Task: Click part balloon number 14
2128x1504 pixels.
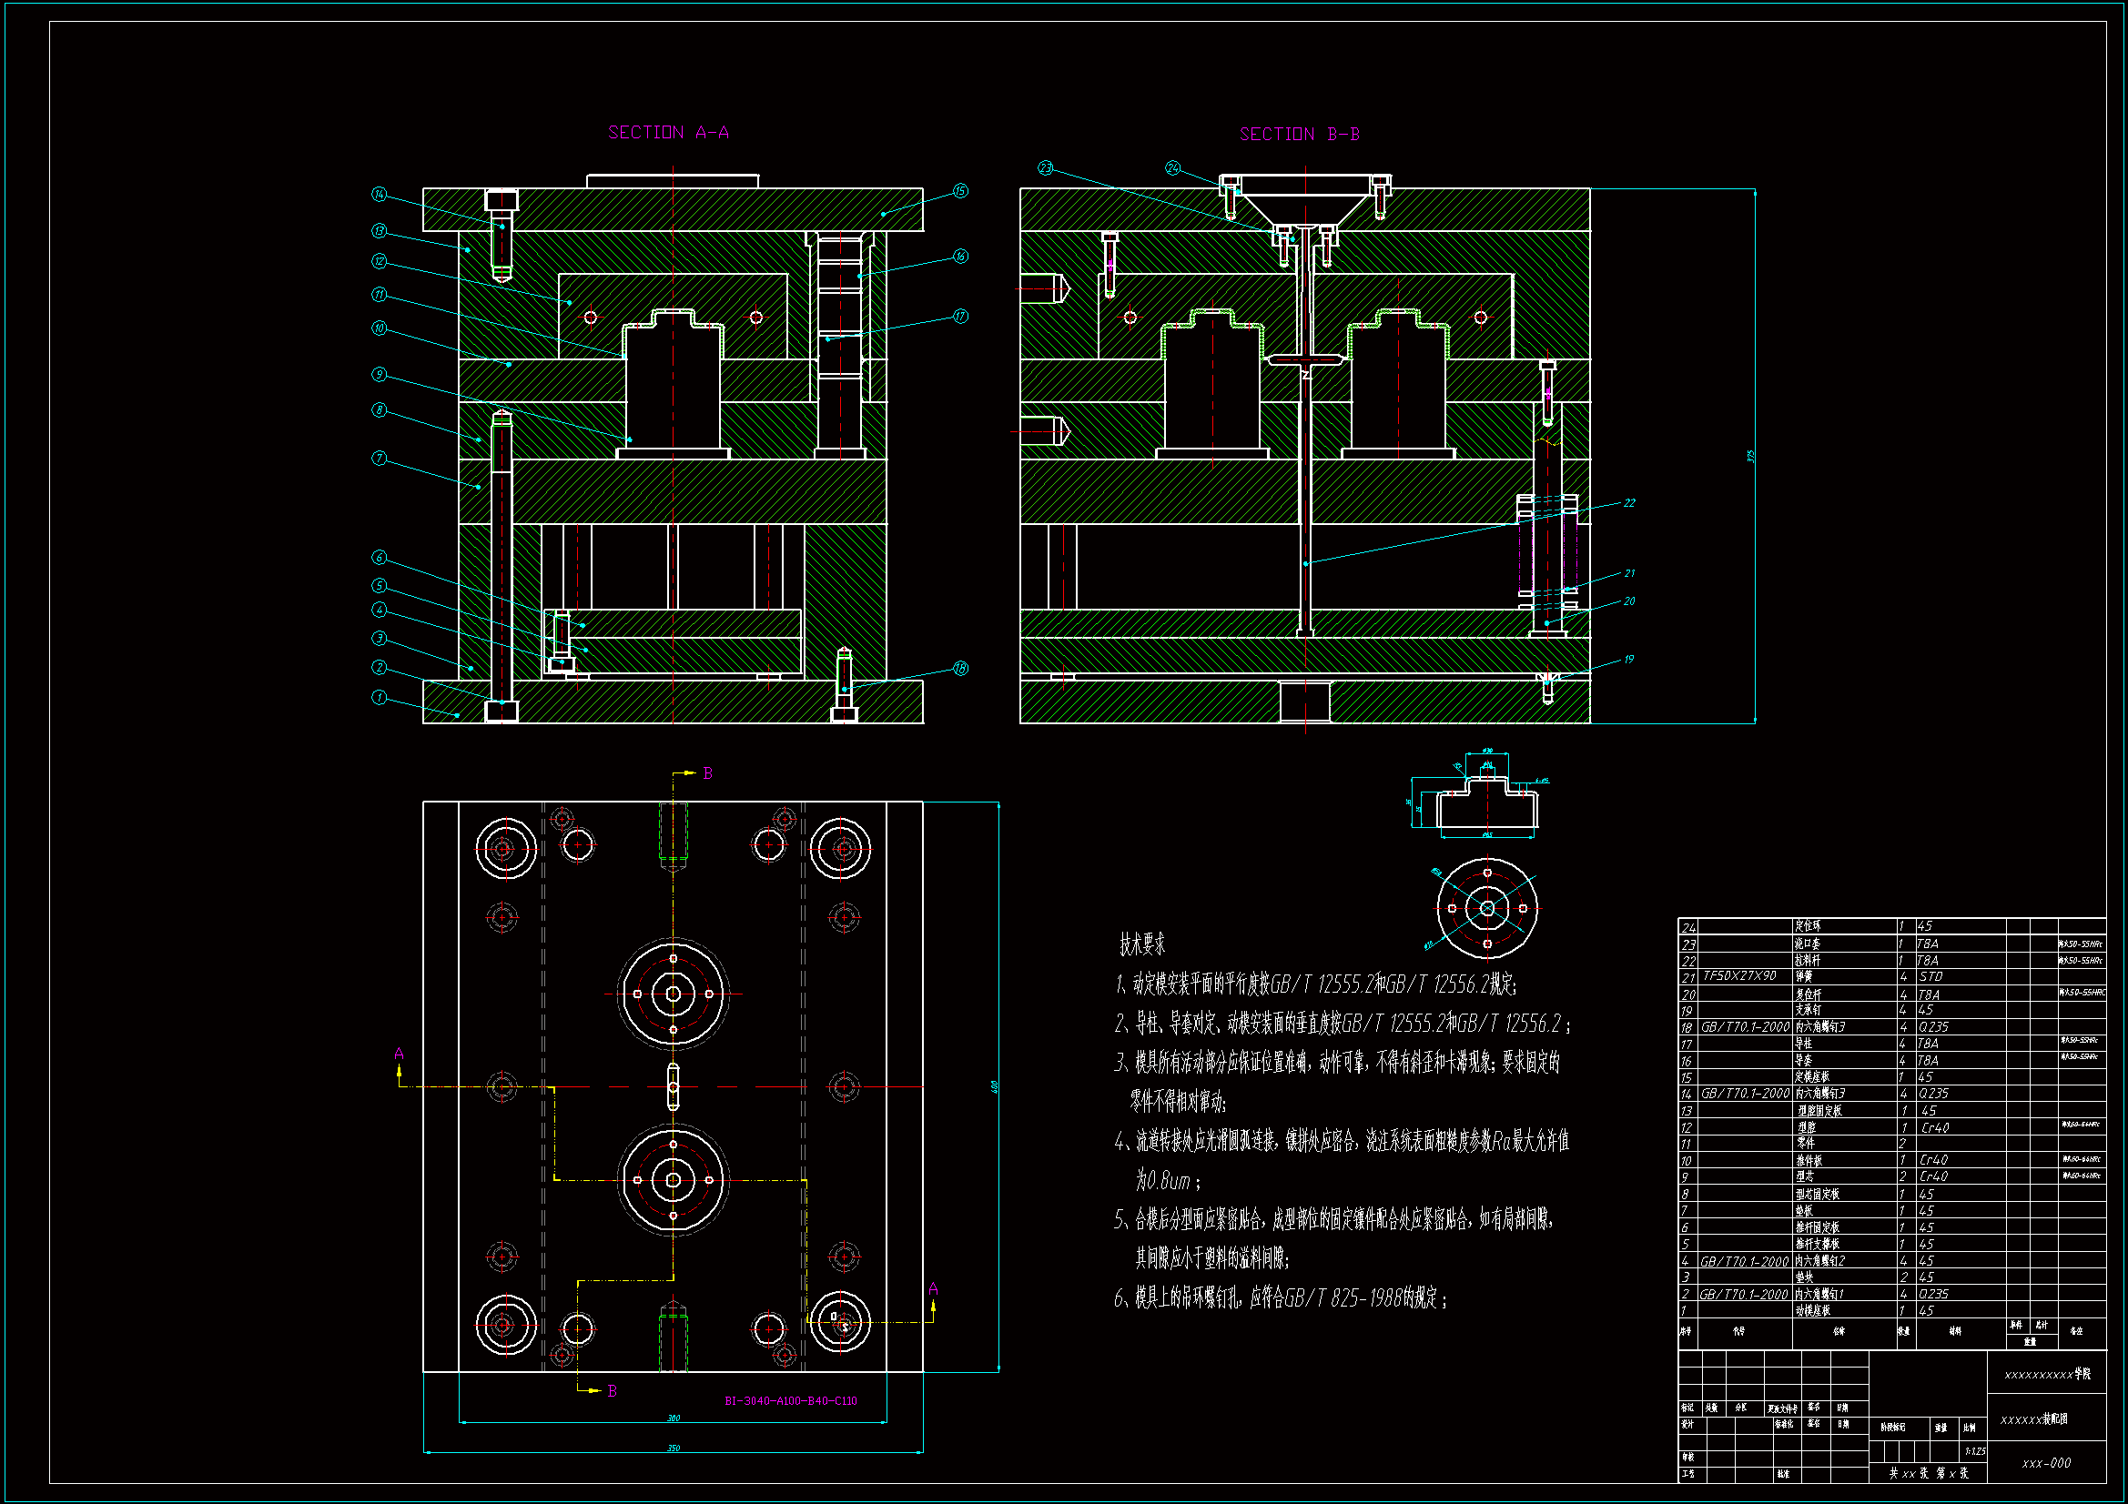Action: point(379,194)
